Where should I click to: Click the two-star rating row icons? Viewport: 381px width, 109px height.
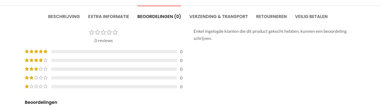tap(36, 78)
